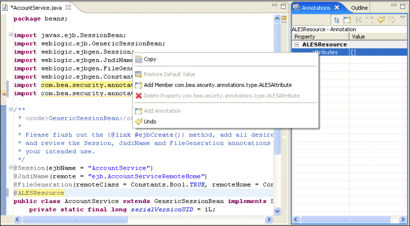
Task: Click the editor vertical scrollbar down arrow
Action: 277,211
